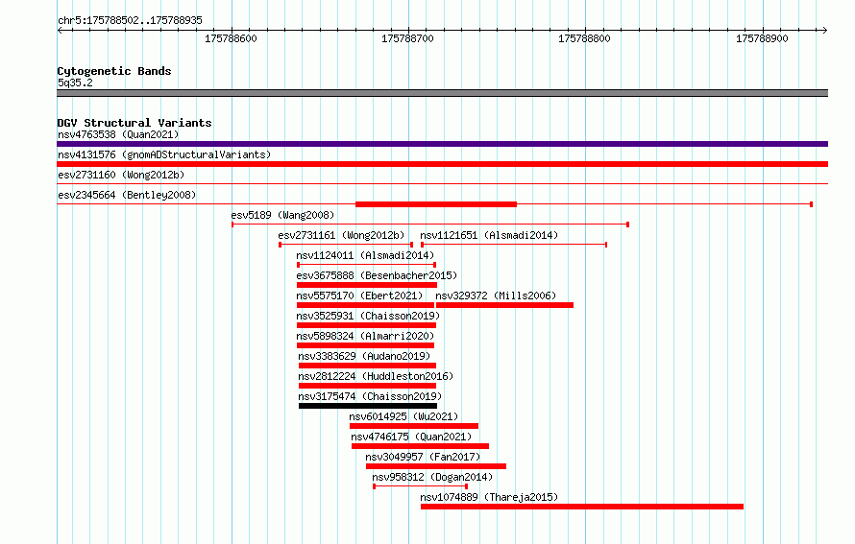This screenshot has width=855, height=544.
Task: Click the DGV Structural Variants track title
Action: 134,123
